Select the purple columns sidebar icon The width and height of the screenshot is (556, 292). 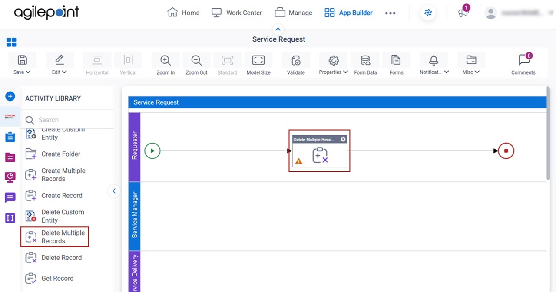click(x=10, y=218)
